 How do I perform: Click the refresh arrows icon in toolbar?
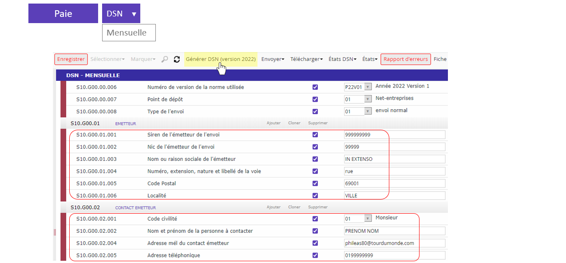tap(177, 59)
